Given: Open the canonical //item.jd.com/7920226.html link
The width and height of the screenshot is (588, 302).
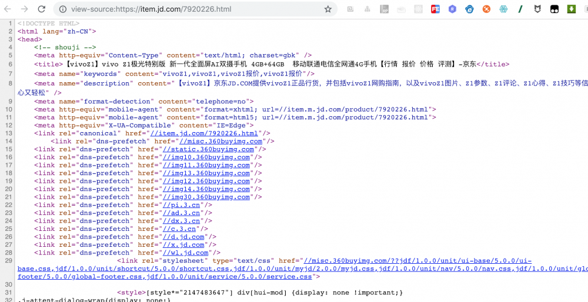Looking at the screenshot, I should (205, 133).
